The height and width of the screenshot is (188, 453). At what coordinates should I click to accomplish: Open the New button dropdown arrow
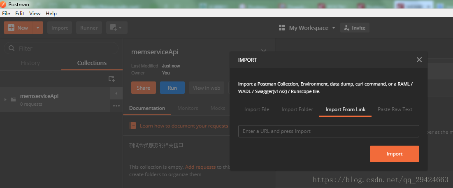[38, 28]
